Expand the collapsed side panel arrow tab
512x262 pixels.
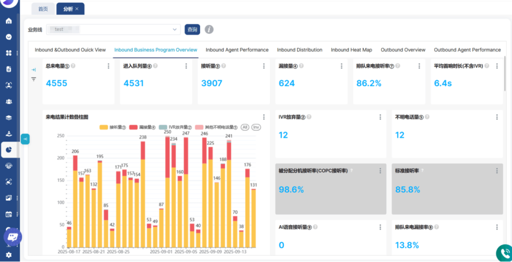pyautogui.click(x=25, y=139)
